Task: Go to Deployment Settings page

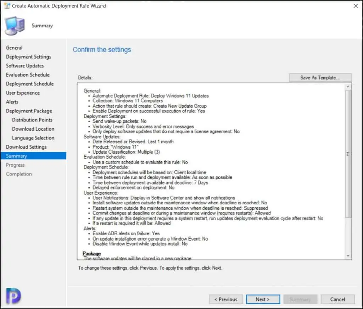Action: [28, 57]
